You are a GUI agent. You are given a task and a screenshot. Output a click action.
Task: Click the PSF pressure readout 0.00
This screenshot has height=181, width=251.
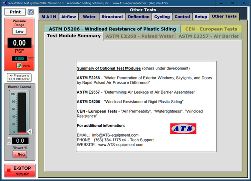19,43
